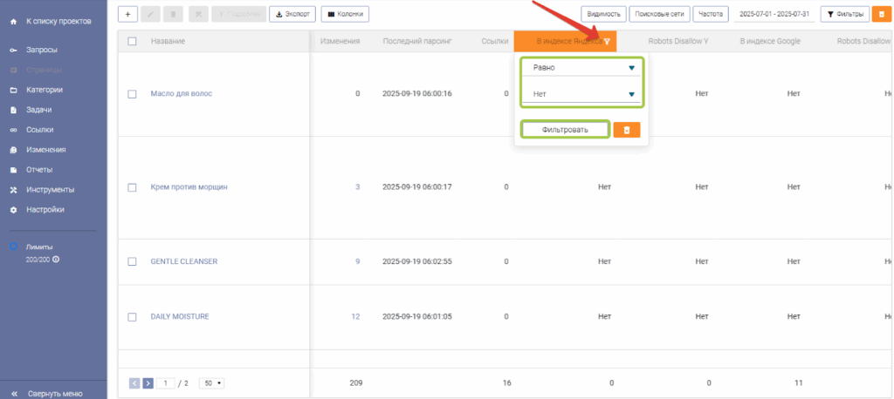The width and height of the screenshot is (894, 399).
Task: Expand the Нет value dropdown
Action: (x=581, y=94)
